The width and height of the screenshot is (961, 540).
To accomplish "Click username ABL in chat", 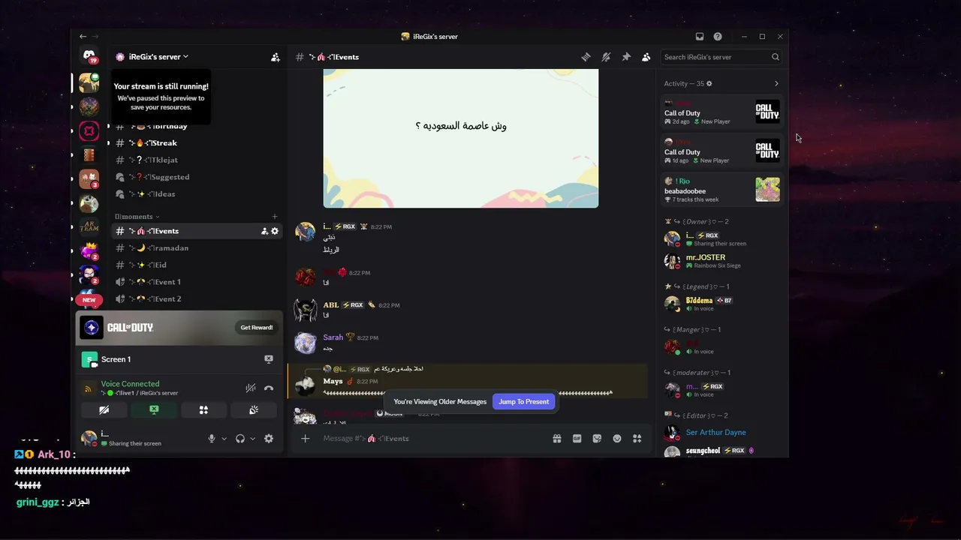I will pos(331,305).
